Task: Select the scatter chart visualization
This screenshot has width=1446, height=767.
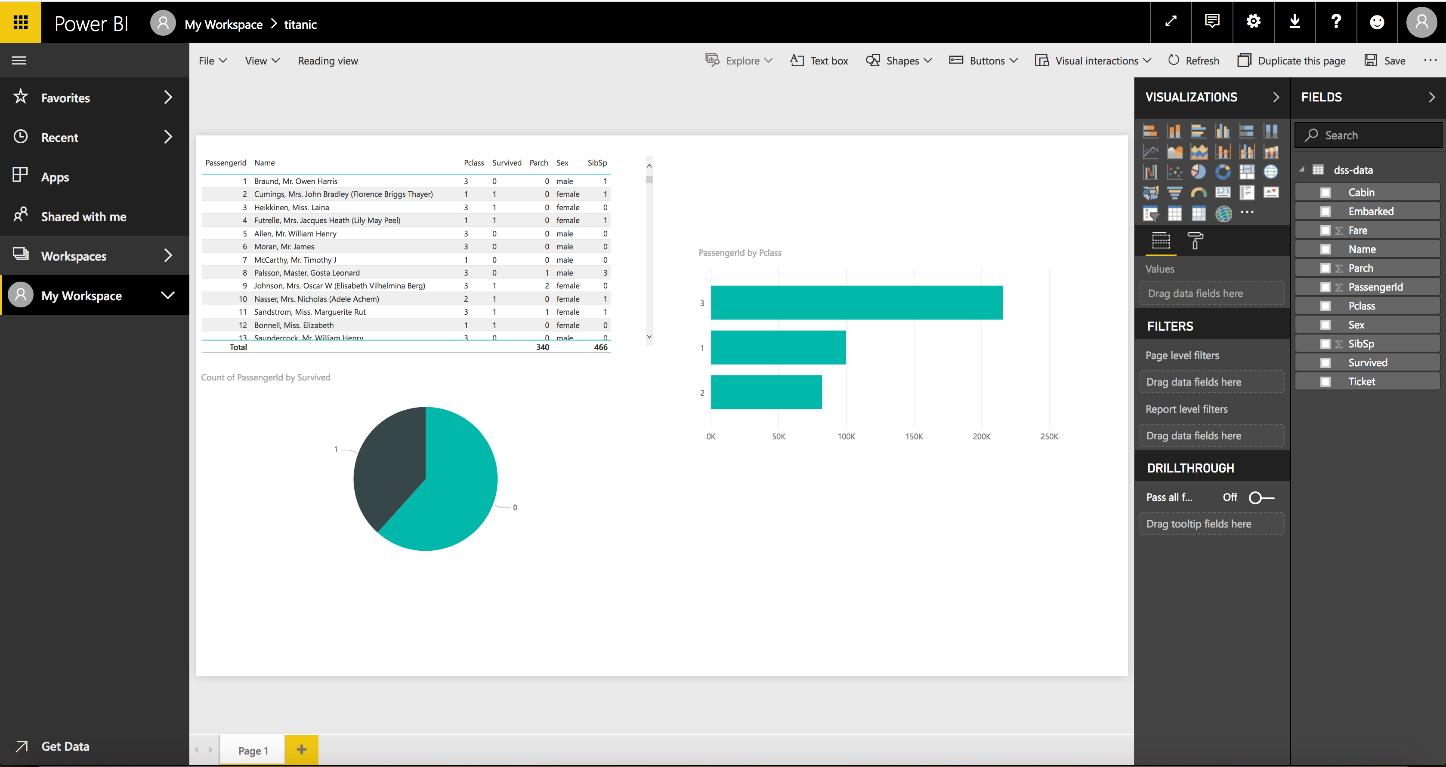Action: pos(1174,172)
